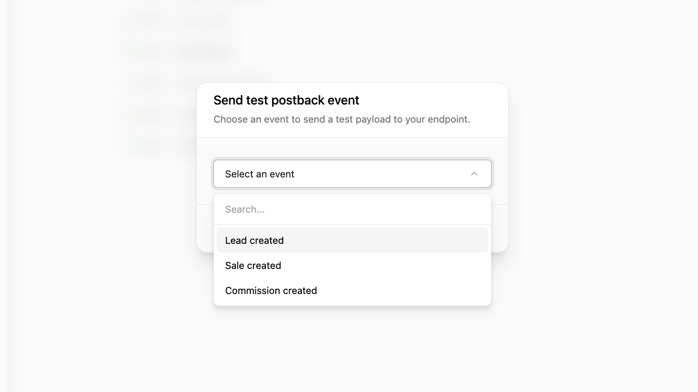The image size is (698, 392).
Task: Click the highlighted 'Lead created' option
Action: (x=254, y=240)
